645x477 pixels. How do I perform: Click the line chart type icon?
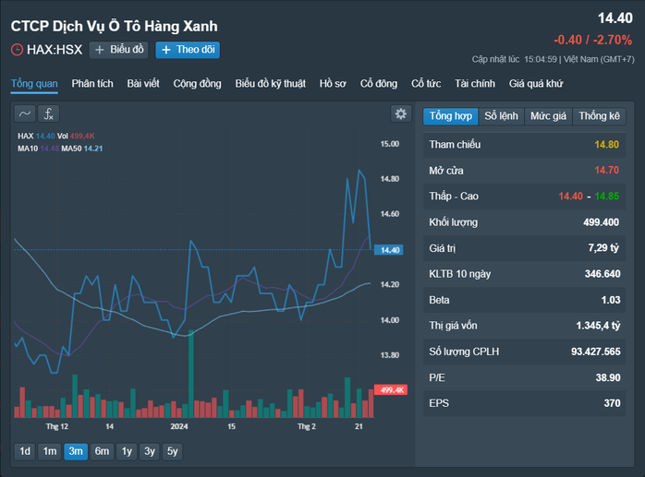pos(25,113)
